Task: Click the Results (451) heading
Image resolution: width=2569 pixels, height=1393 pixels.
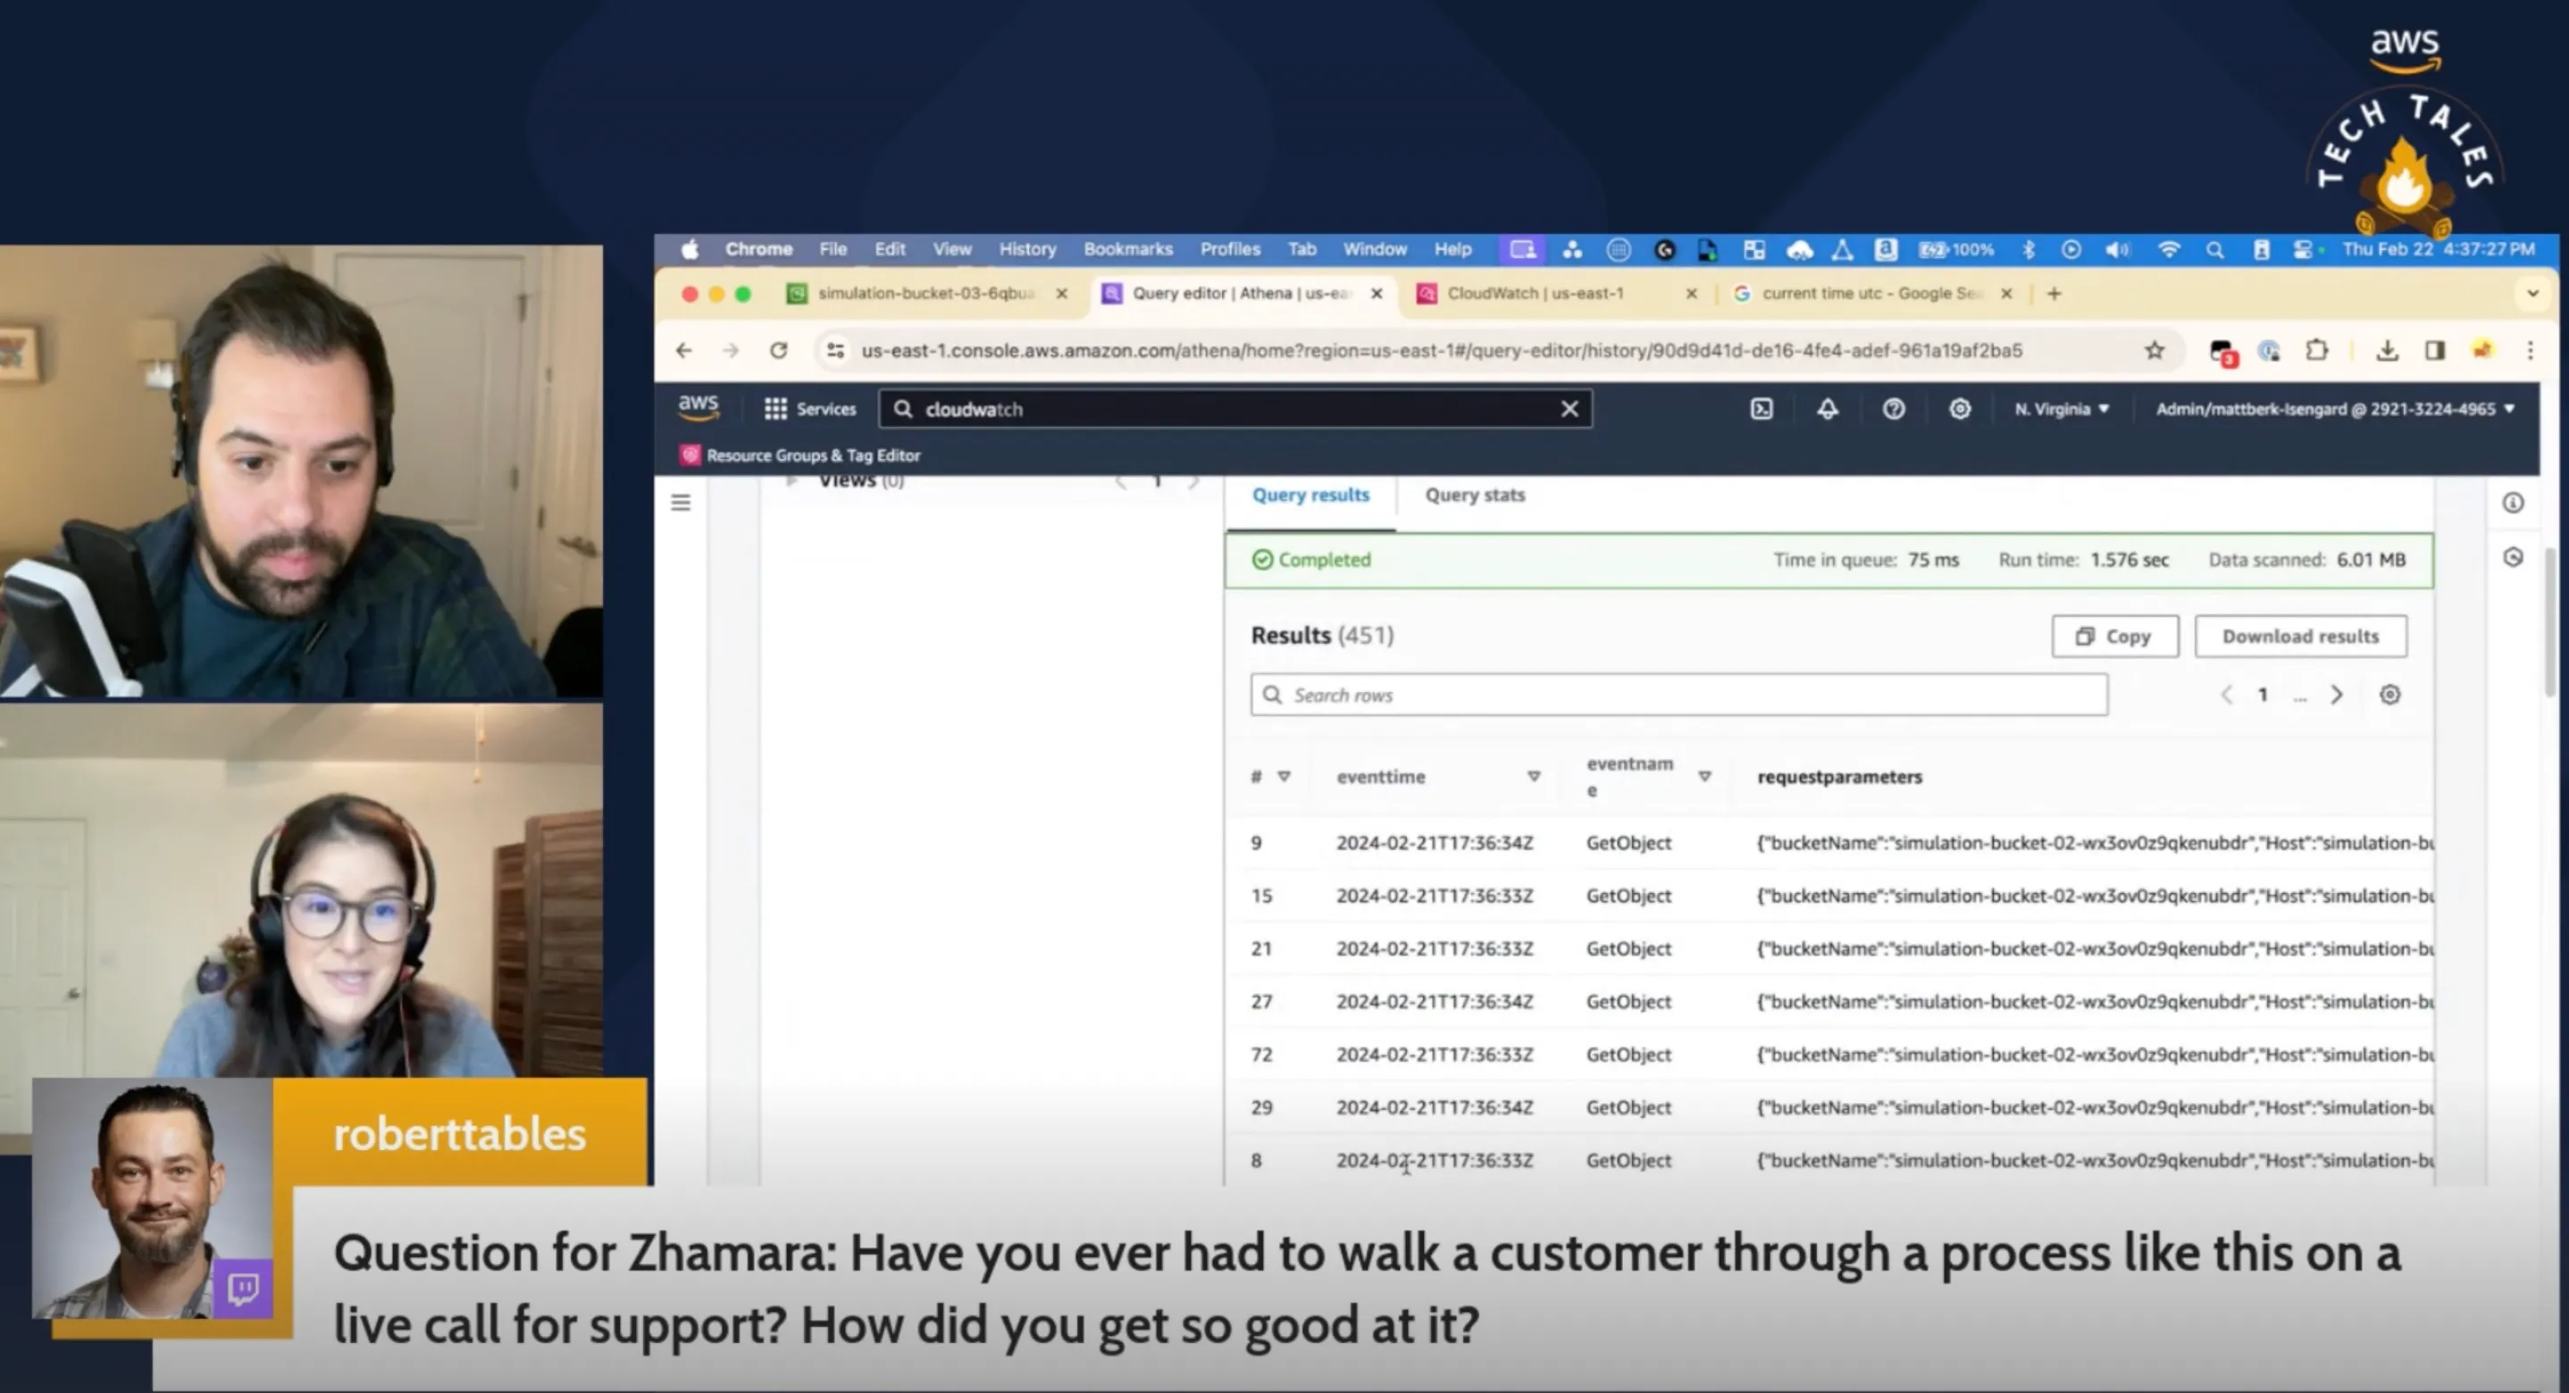Action: (x=1321, y=635)
